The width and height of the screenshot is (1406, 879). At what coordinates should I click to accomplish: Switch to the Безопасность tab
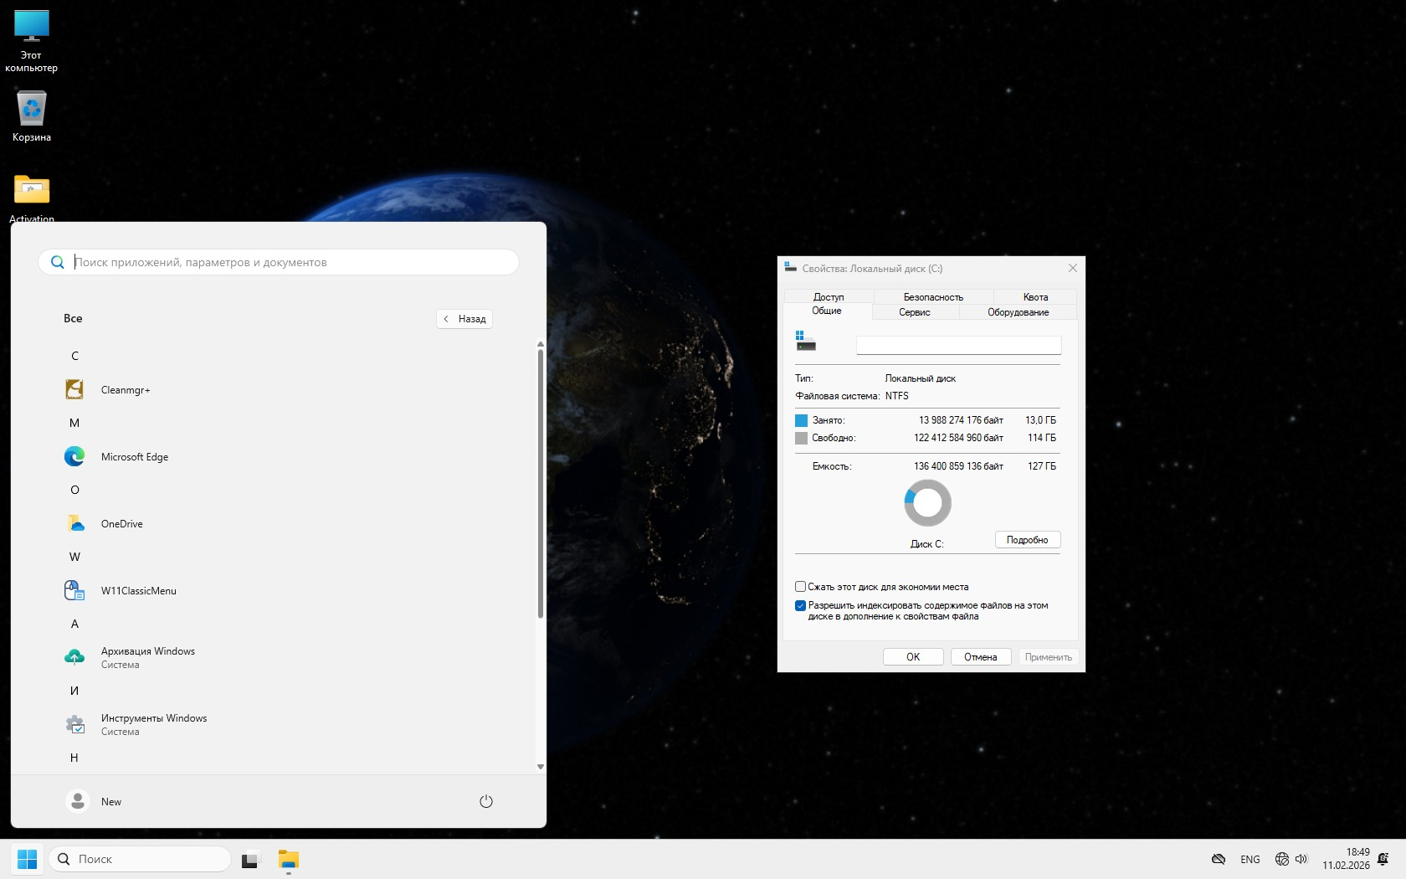pyautogui.click(x=933, y=297)
